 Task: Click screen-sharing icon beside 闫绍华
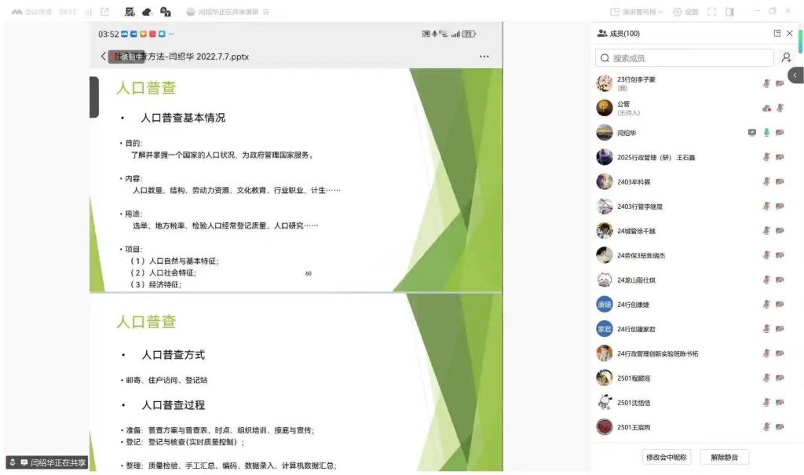[751, 133]
